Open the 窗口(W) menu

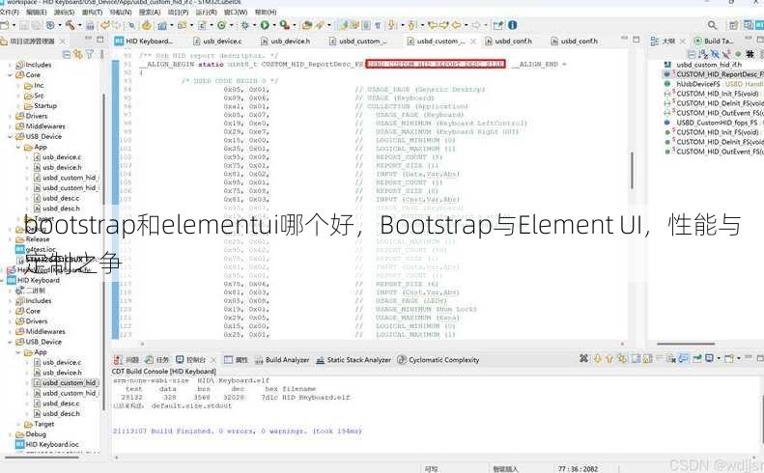236,12
